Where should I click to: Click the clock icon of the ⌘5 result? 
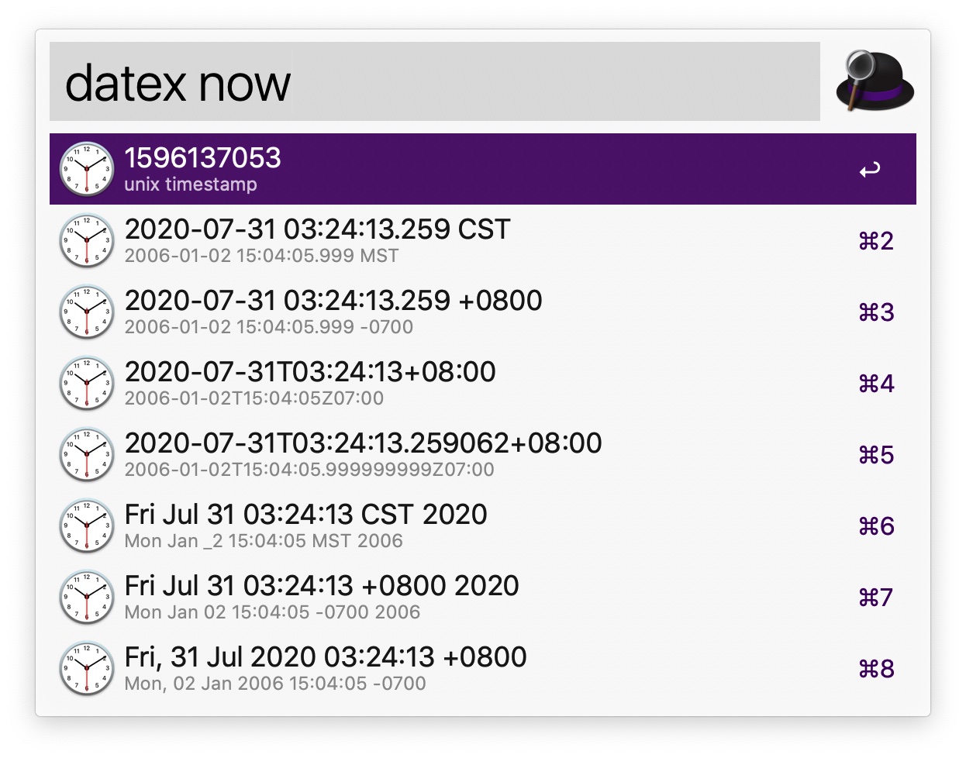[87, 454]
